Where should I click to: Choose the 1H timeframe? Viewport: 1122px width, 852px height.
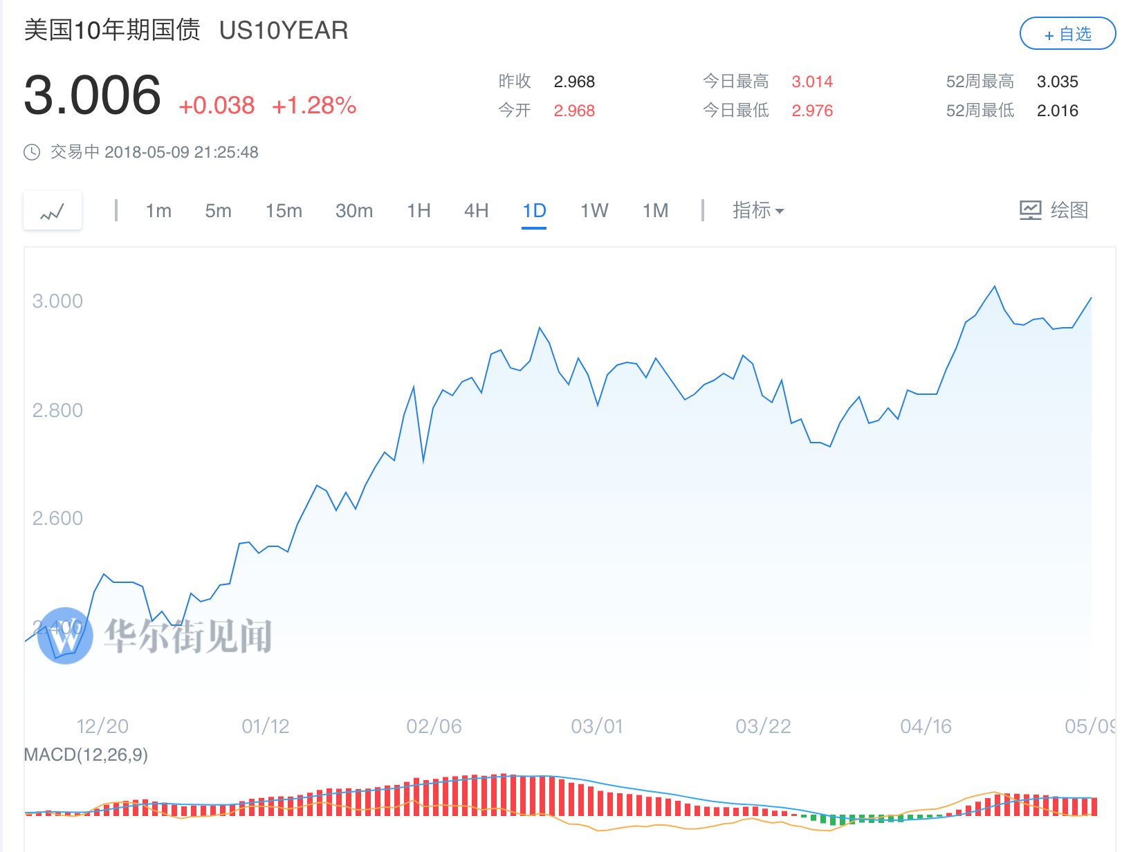[x=419, y=210]
